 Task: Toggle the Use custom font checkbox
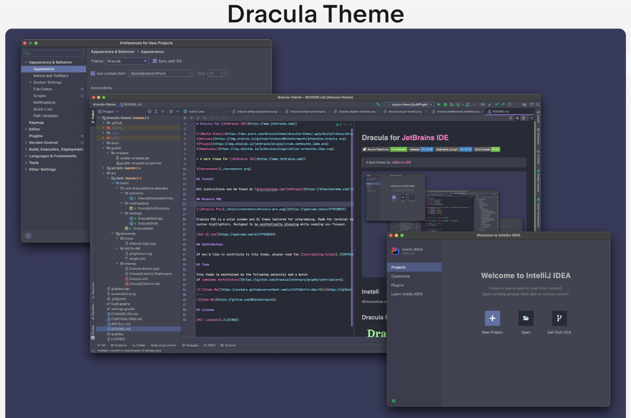pyautogui.click(x=93, y=74)
